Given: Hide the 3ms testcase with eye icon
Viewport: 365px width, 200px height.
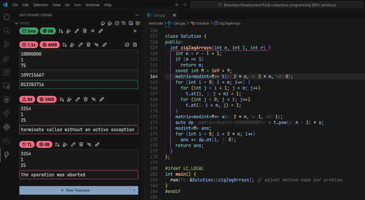Looking at the screenshot, I should tap(93, 31).
